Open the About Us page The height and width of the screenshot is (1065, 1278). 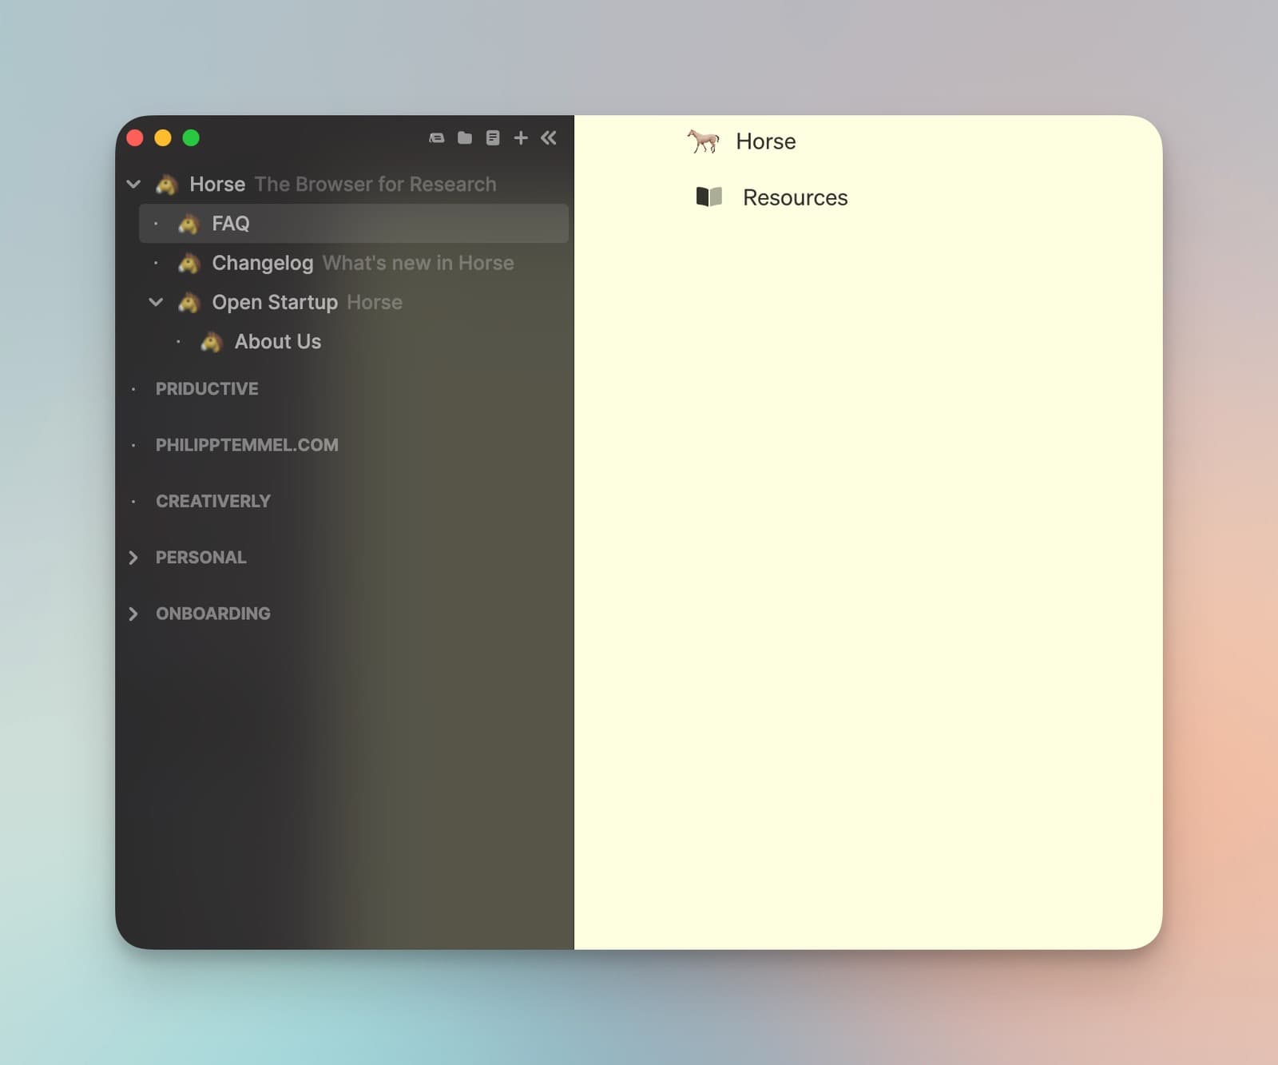[277, 342]
